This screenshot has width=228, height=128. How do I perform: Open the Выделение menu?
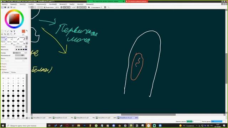[41, 4]
